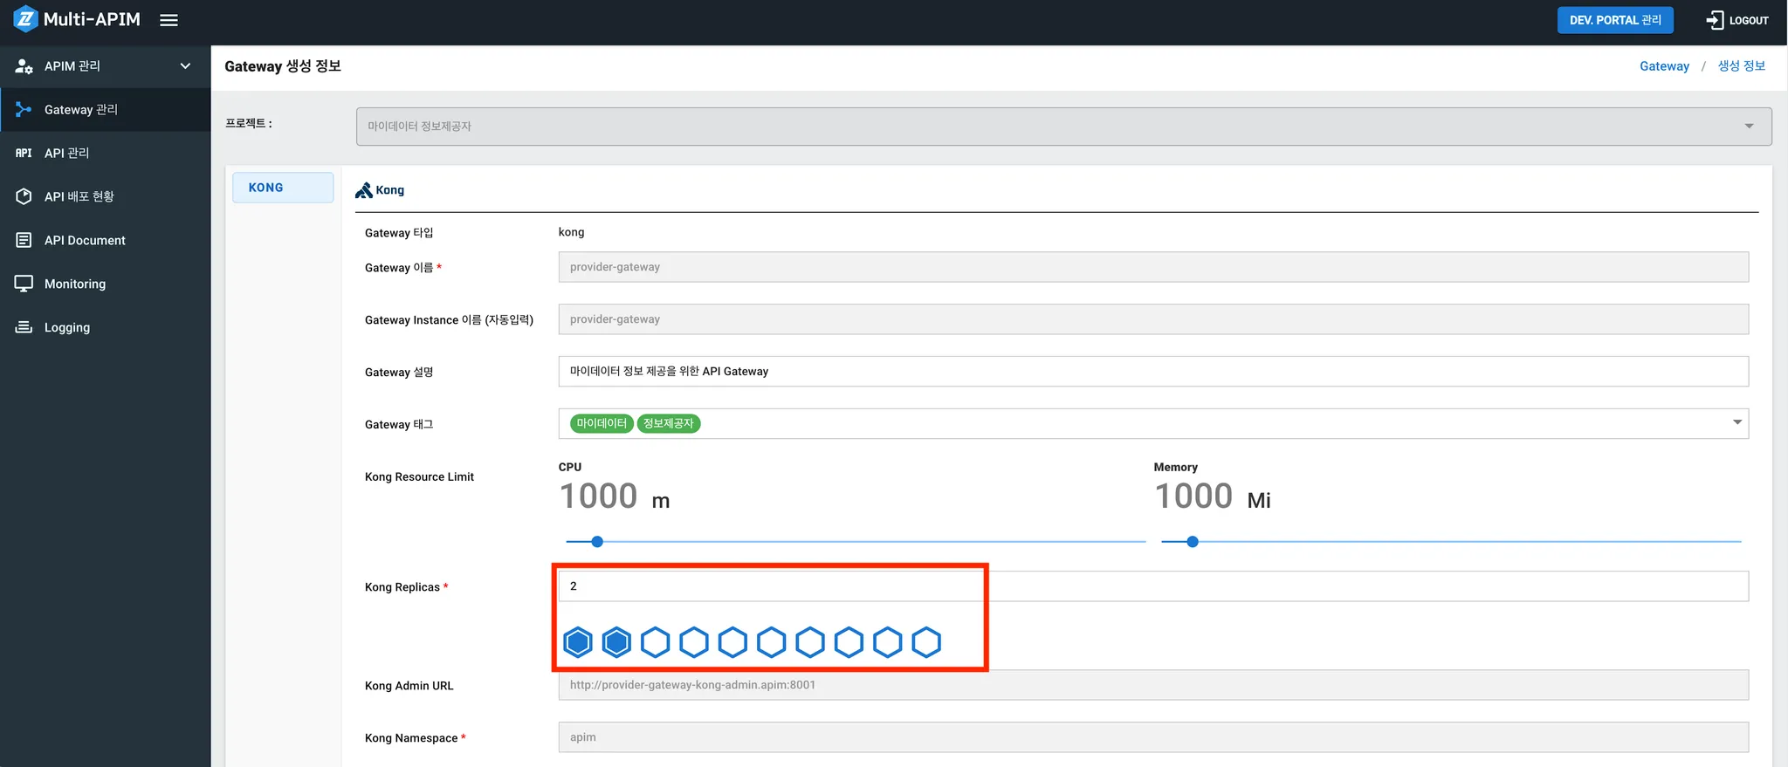1788x767 pixels.
Task: Click the LOGOUT button
Action: (x=1737, y=20)
